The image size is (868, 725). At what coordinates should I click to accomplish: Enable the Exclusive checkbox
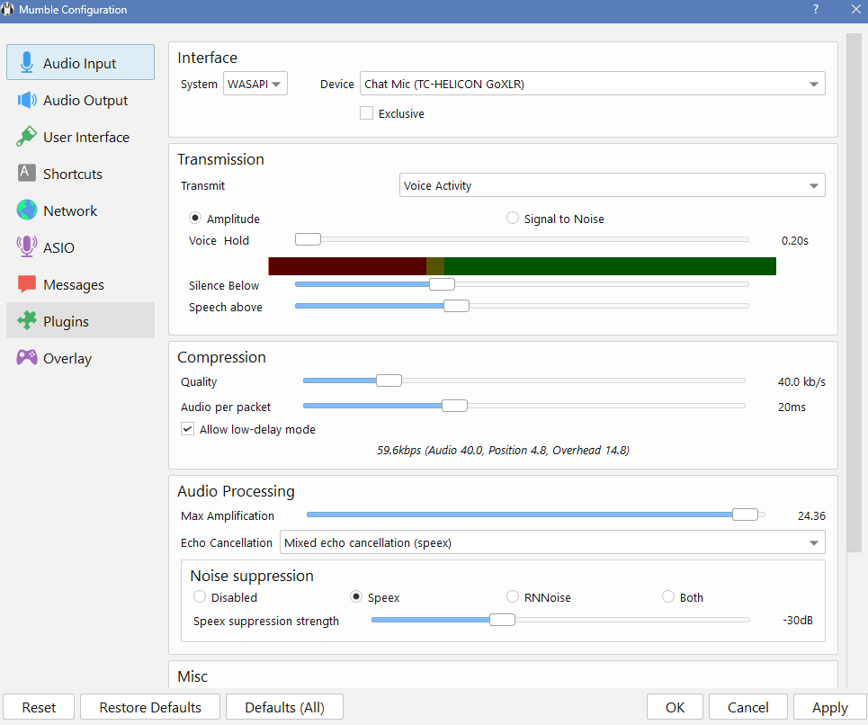point(366,113)
